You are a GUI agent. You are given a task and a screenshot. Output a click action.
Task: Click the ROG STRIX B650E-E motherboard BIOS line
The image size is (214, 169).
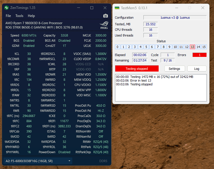[44, 27]
